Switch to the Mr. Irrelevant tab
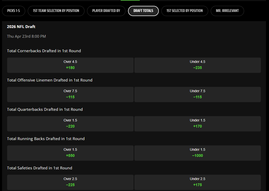Screen dimensions: 269x191 [227, 11]
